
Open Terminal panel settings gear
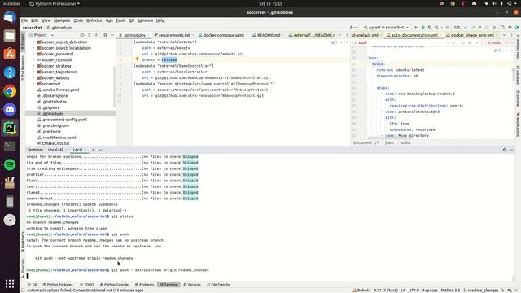[x=505, y=150]
